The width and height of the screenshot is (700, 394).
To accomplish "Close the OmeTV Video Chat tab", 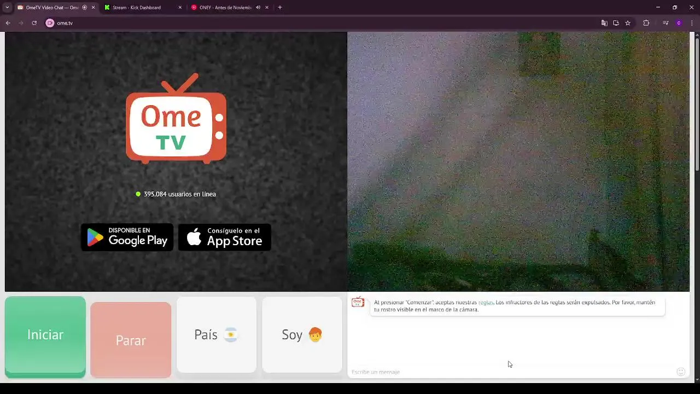I will [93, 8].
